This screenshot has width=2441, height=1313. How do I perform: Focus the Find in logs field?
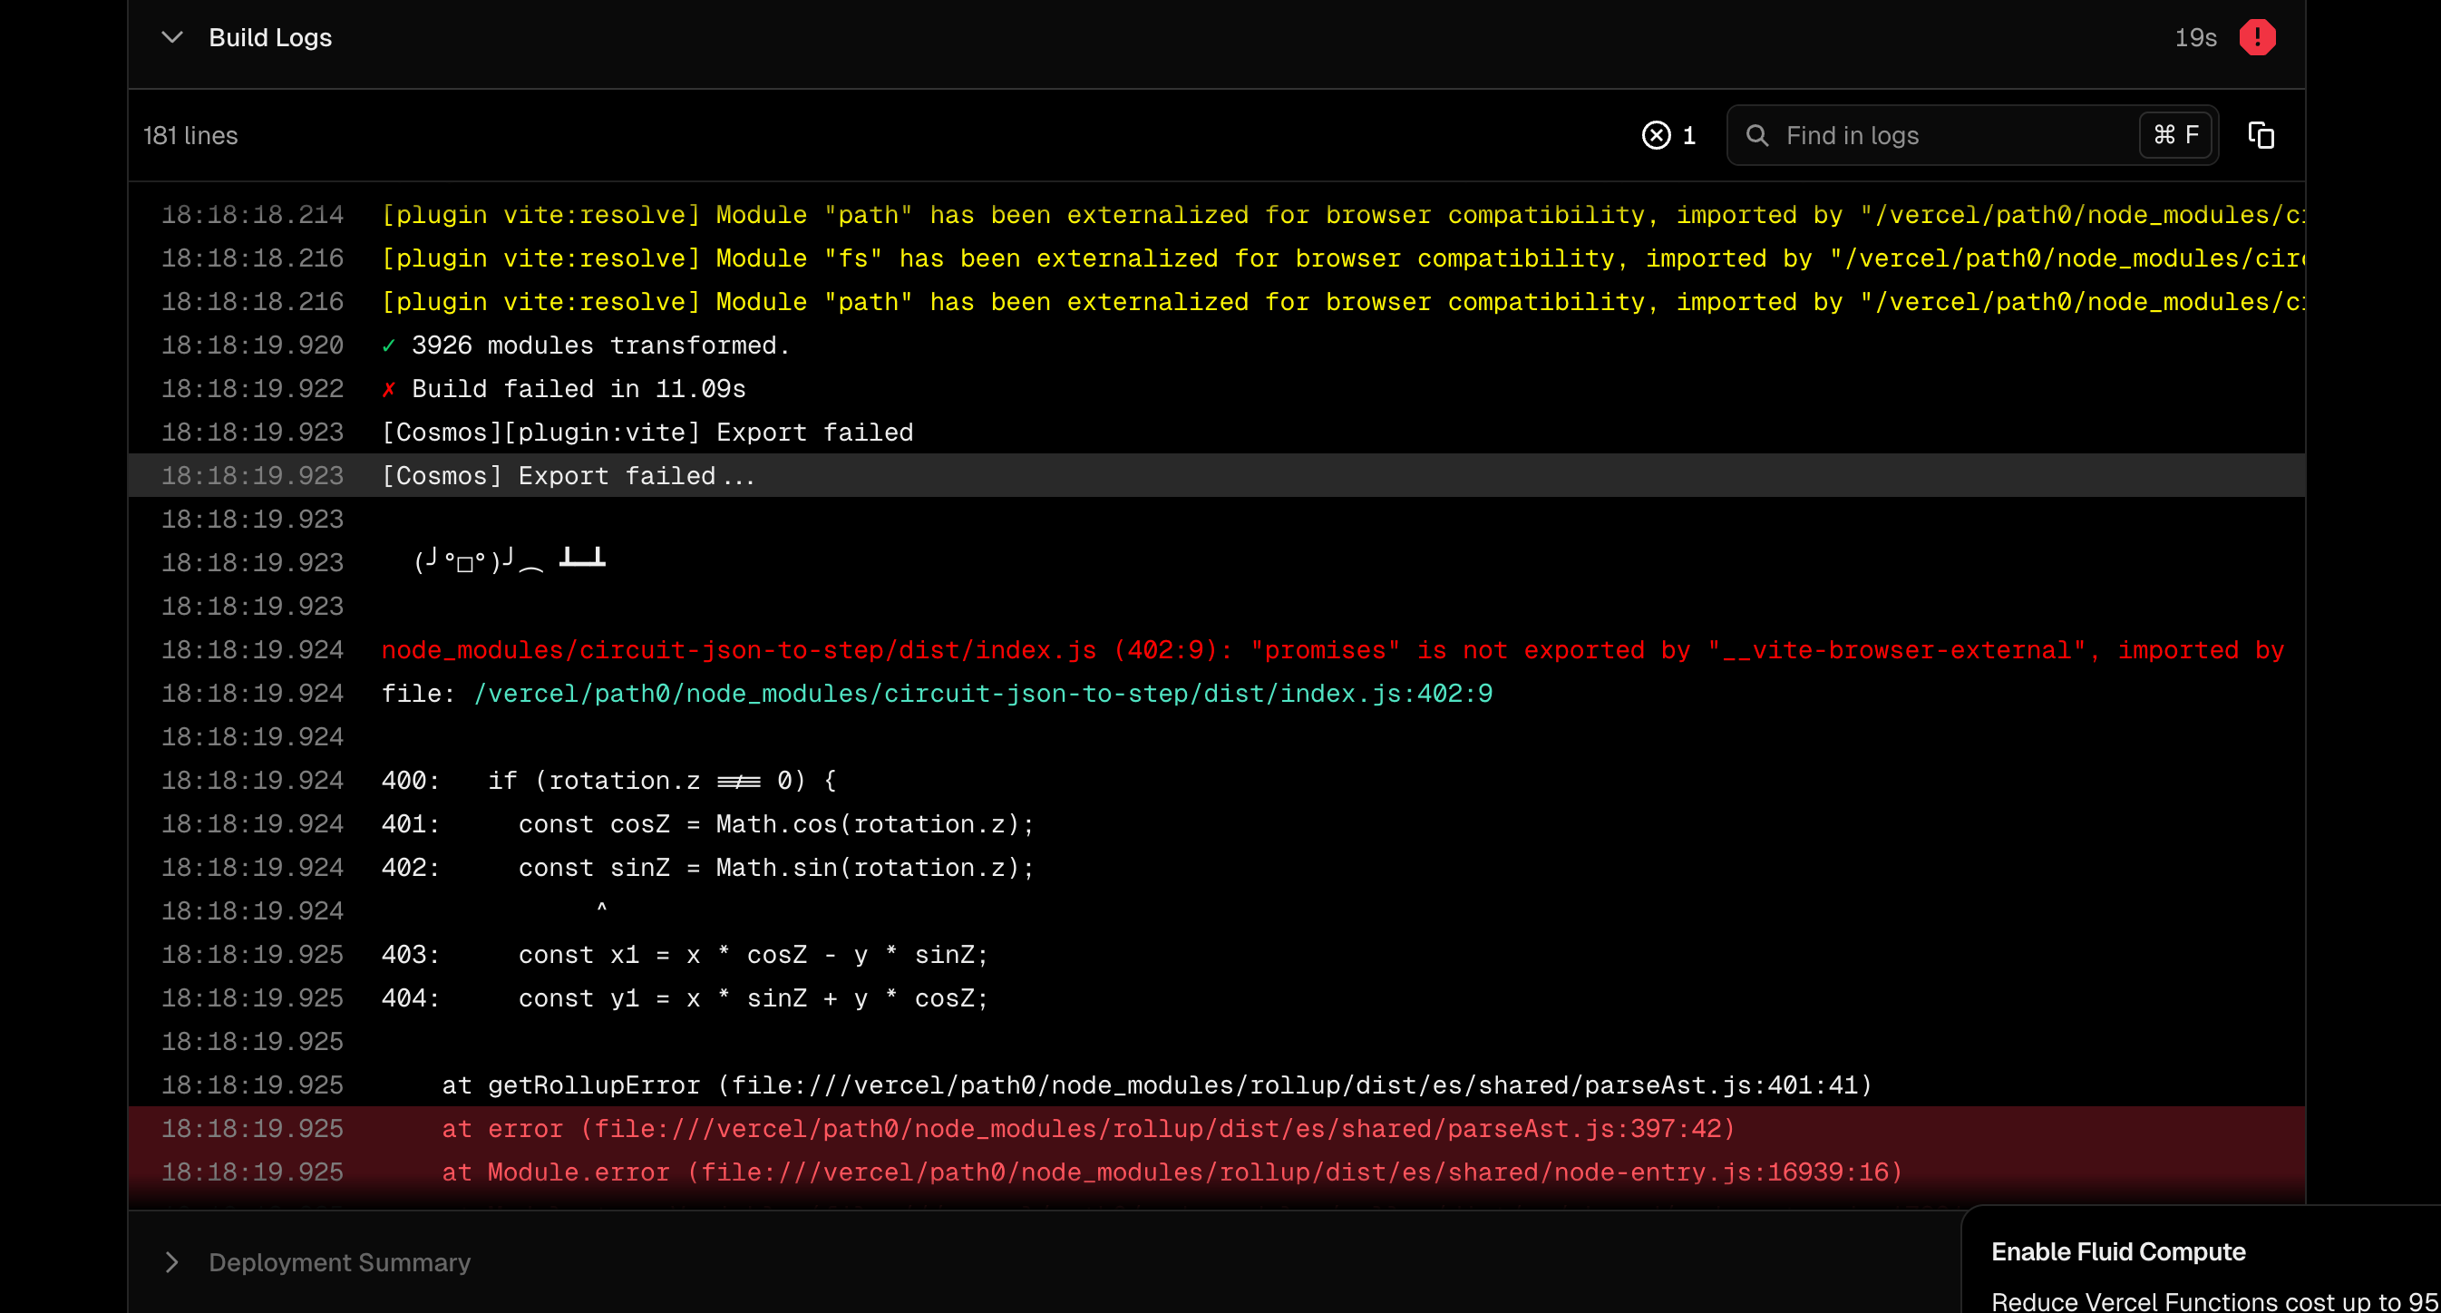(1942, 135)
